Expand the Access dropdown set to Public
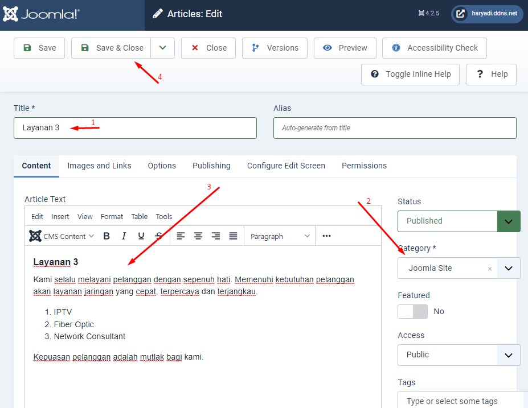Screen dimensions: 528x408 459,355
